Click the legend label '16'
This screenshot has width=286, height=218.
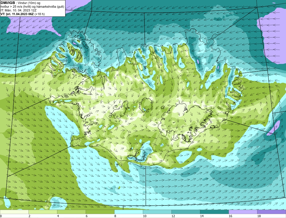pyautogui.click(x=230, y=216)
